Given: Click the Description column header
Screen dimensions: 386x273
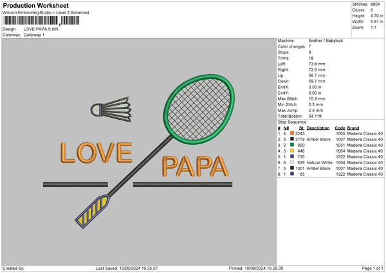Looking at the screenshot, I should coord(318,128).
